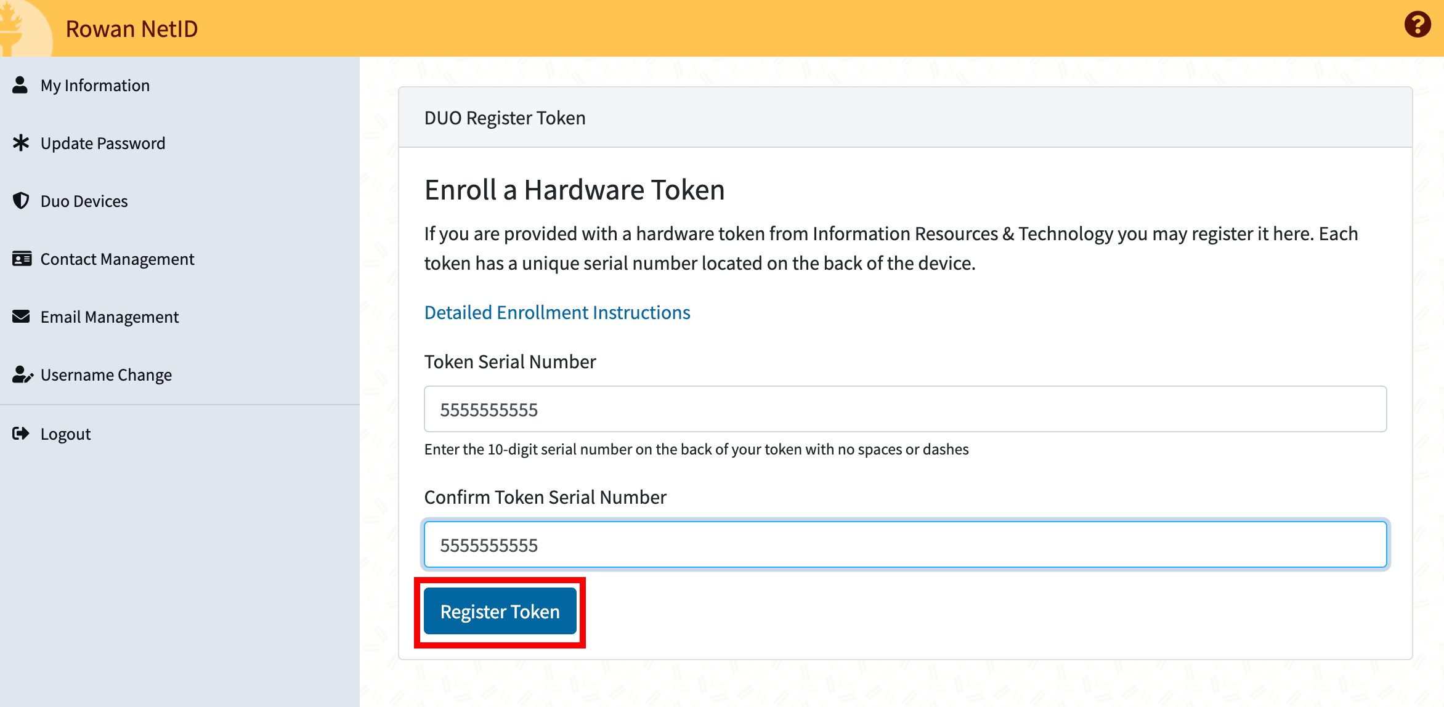Open Detailed Enrollment Instructions link

pos(557,312)
